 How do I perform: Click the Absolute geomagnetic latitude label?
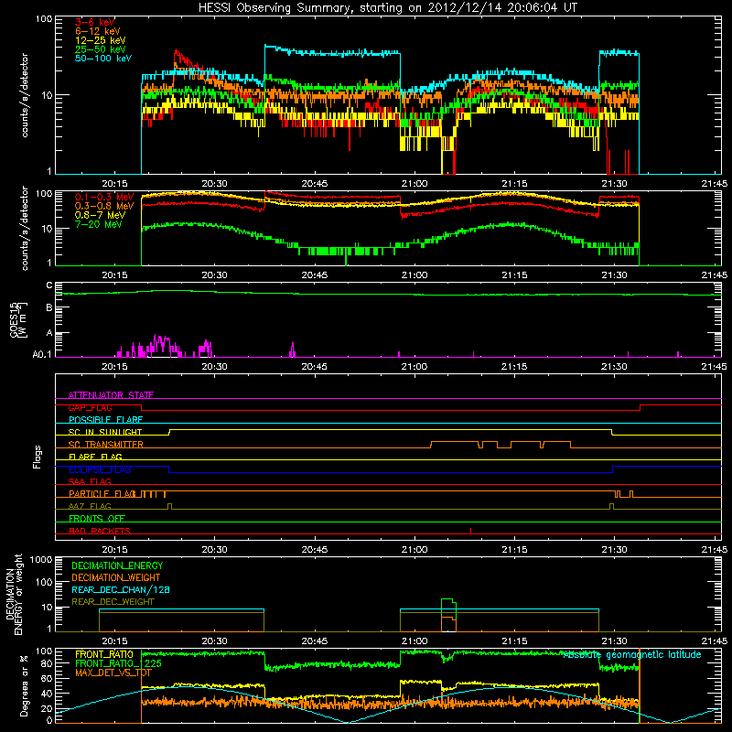(632, 655)
